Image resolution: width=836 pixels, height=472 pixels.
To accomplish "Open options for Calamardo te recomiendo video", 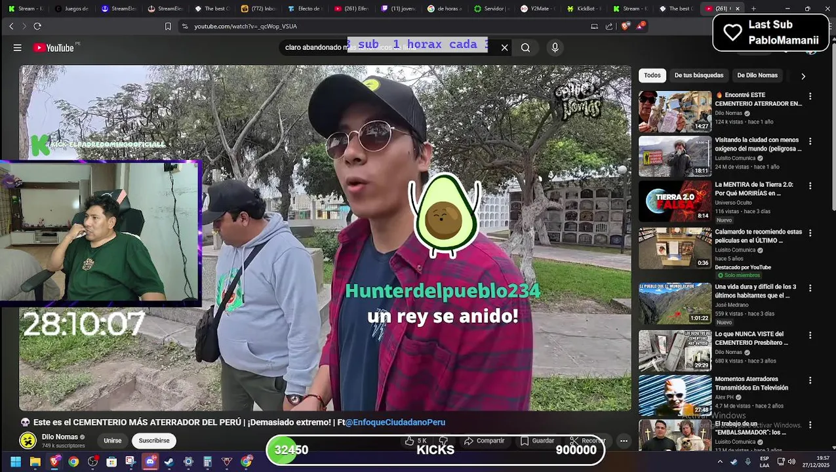I will tap(810, 233).
